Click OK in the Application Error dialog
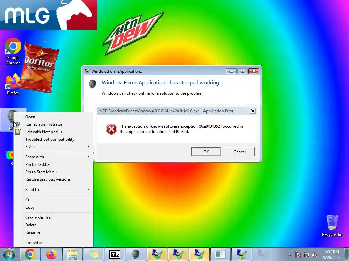Image resolution: width=349 pixels, height=261 pixels. [x=206, y=152]
